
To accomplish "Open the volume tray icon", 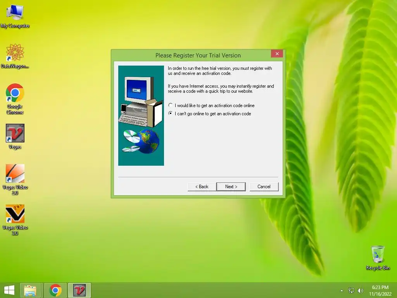I will (x=360, y=291).
